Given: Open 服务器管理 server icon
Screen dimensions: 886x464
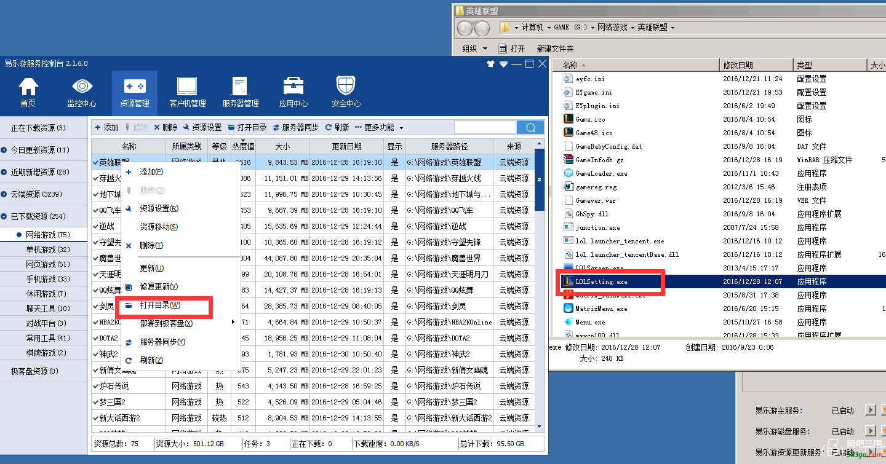Looking at the screenshot, I should pyautogui.click(x=241, y=92).
